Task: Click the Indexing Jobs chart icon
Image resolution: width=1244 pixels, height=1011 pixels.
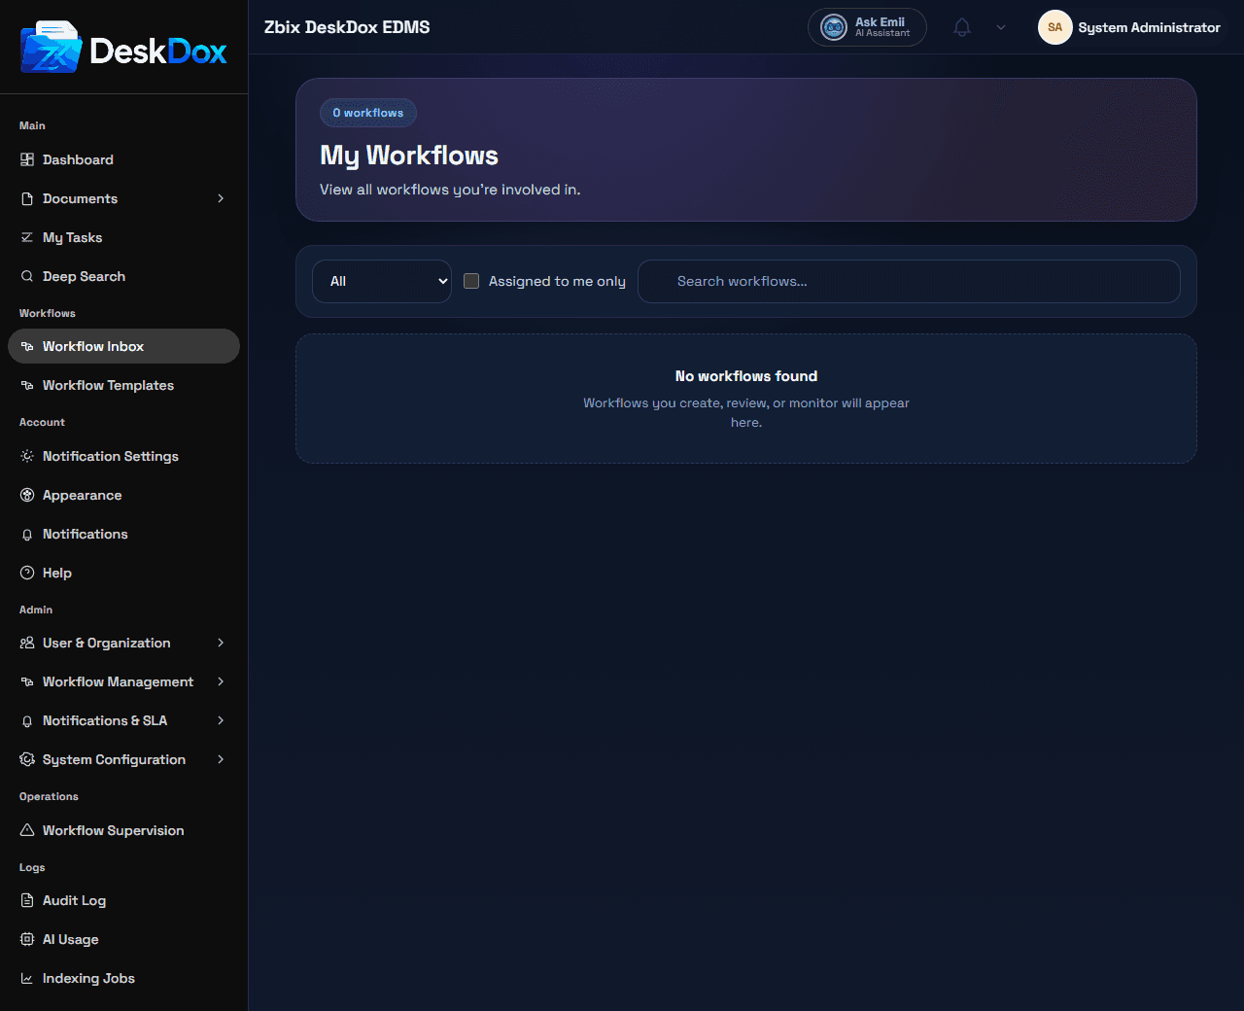Action: coord(27,978)
